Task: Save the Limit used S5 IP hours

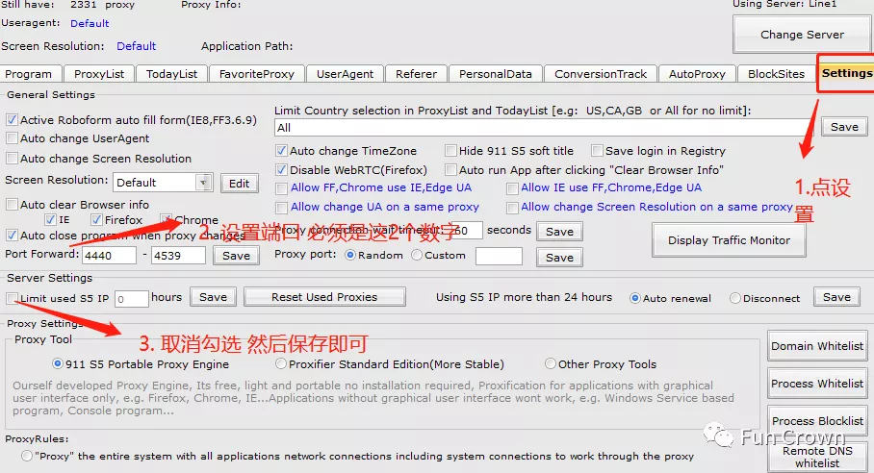Action: (x=213, y=297)
